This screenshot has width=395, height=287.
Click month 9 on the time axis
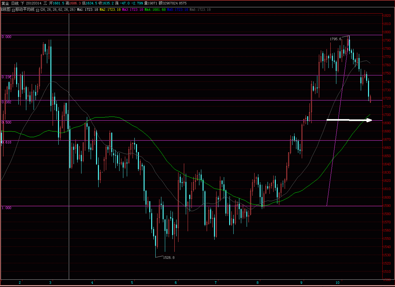(x=301, y=282)
